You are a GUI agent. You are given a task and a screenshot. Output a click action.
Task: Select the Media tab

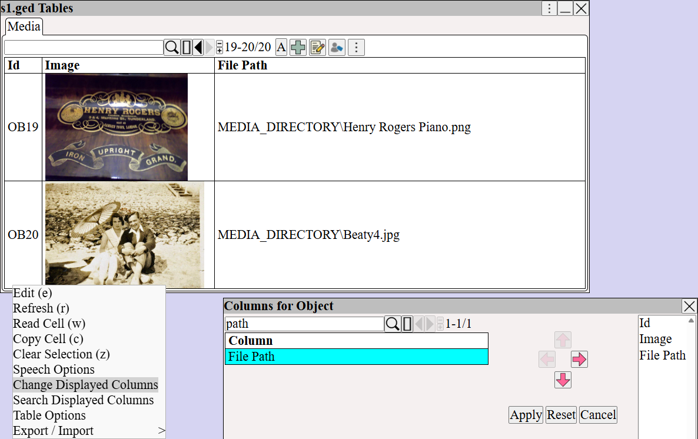(24, 26)
